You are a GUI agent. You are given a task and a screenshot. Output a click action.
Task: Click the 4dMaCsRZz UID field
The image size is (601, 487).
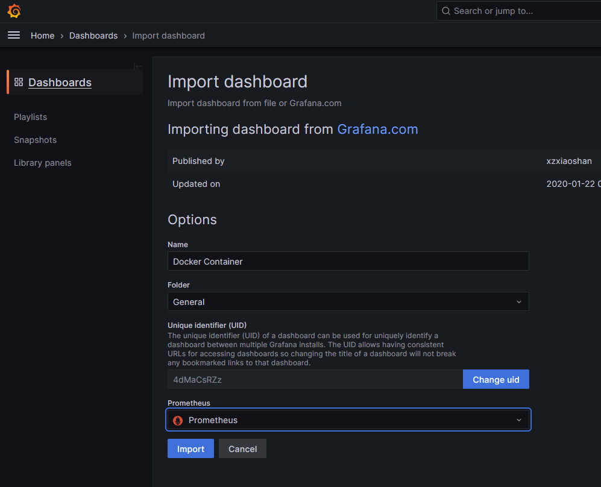pos(315,379)
